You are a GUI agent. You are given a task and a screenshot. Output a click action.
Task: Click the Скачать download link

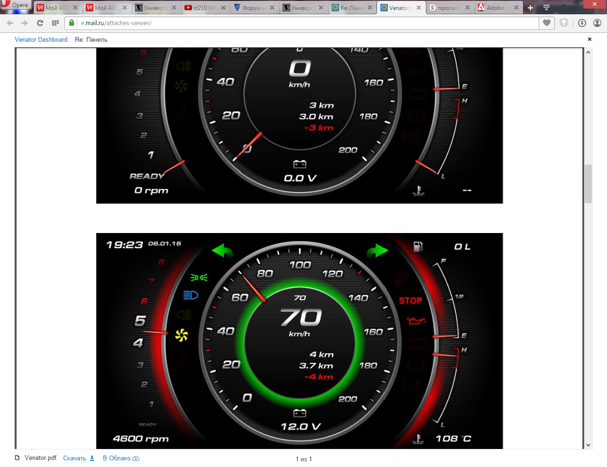click(x=74, y=458)
